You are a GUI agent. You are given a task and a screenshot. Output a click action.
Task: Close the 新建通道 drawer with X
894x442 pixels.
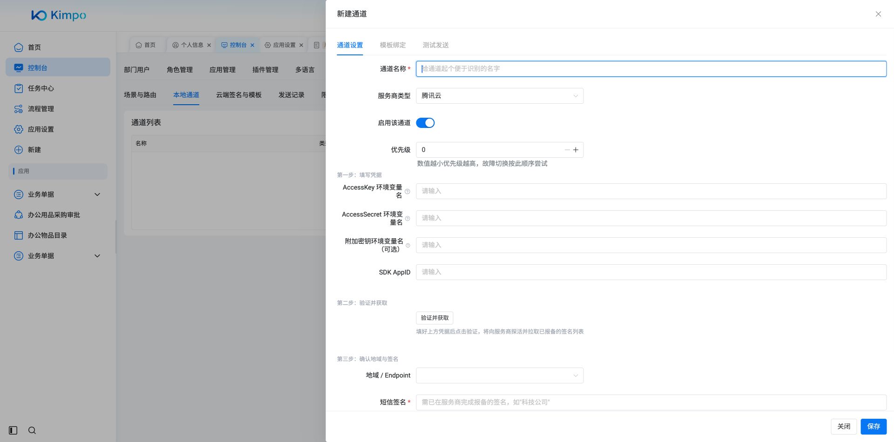coord(878,14)
